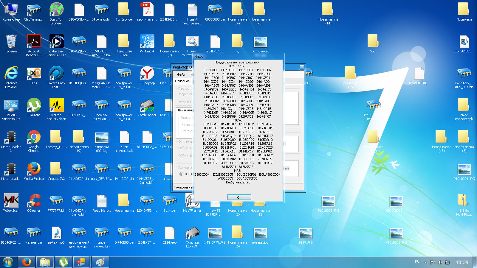Click the RU language indicator
Screen dimensions: 477x268
(x=417, y=262)
